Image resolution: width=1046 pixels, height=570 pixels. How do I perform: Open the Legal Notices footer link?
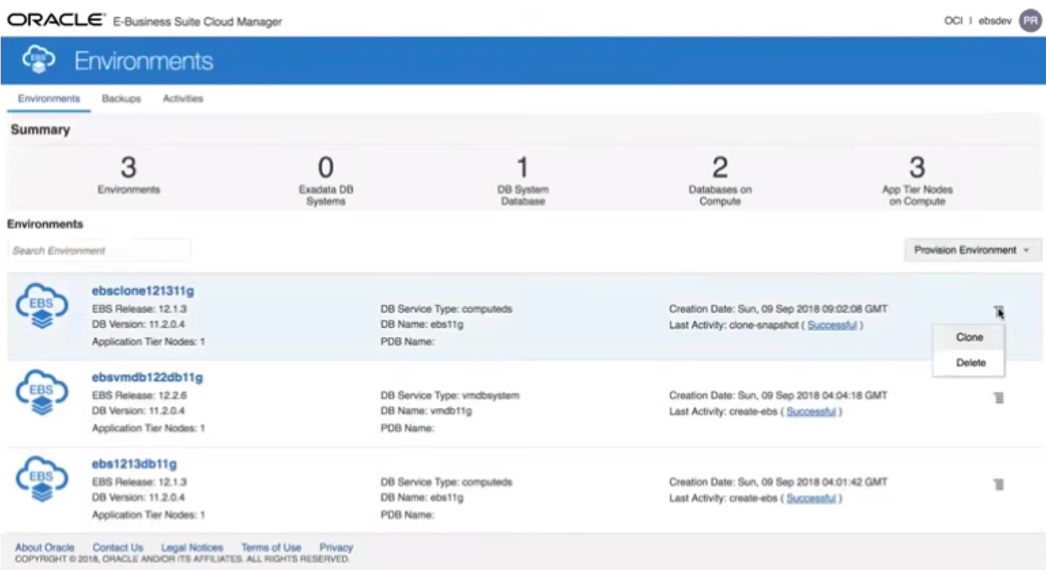click(x=192, y=547)
